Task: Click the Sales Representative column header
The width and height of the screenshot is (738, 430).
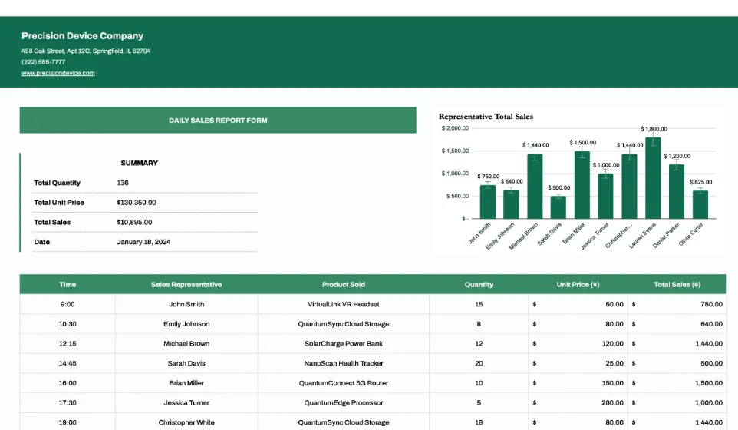Action: click(x=186, y=284)
